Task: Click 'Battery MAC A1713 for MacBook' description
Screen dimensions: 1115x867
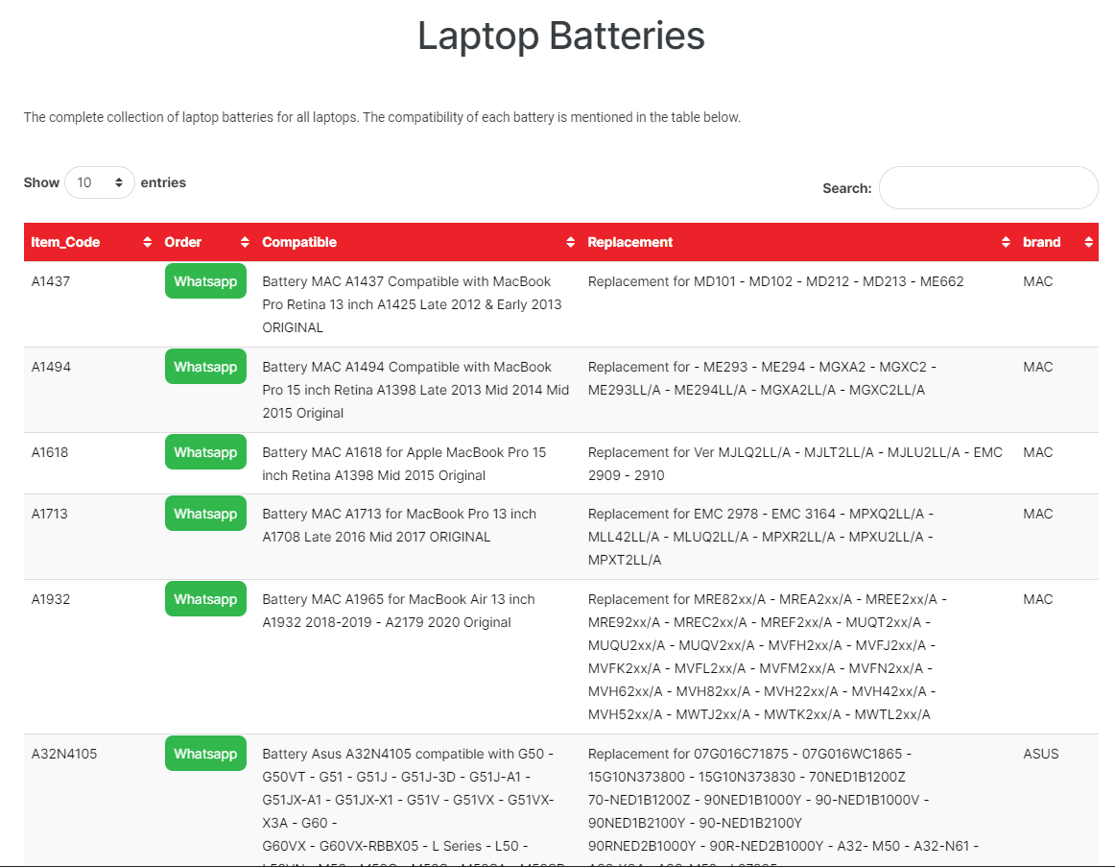Action: click(x=399, y=525)
